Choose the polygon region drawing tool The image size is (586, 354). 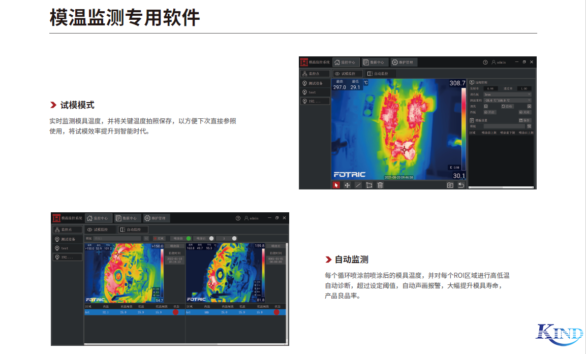pyautogui.click(x=369, y=185)
